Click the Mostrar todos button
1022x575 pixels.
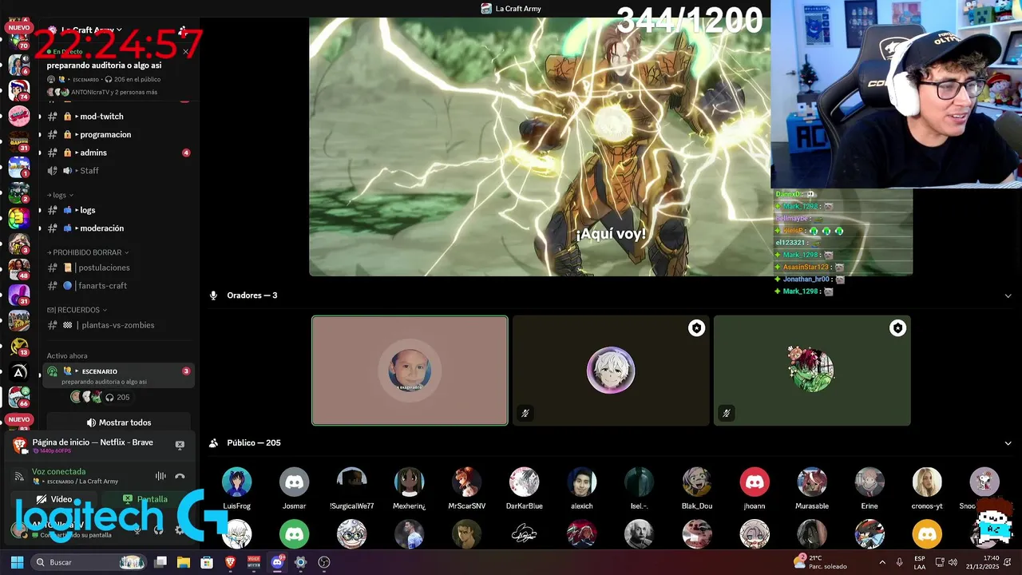pos(119,422)
